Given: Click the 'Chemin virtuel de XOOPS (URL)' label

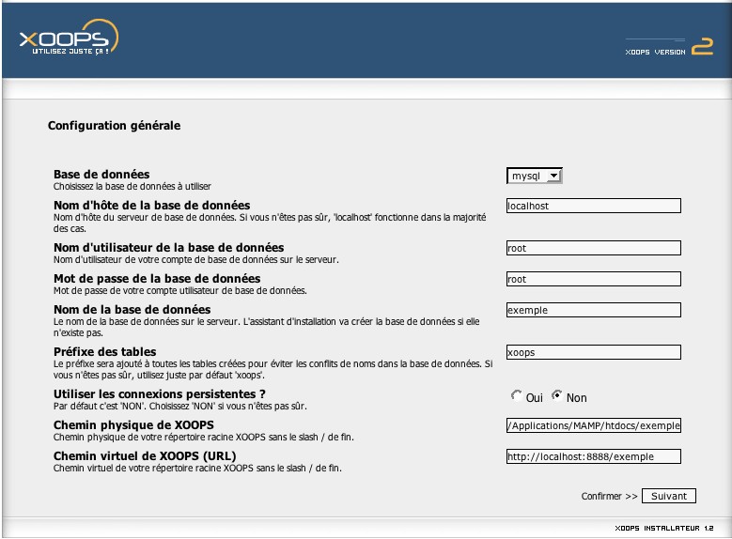Looking at the screenshot, I should (145, 456).
